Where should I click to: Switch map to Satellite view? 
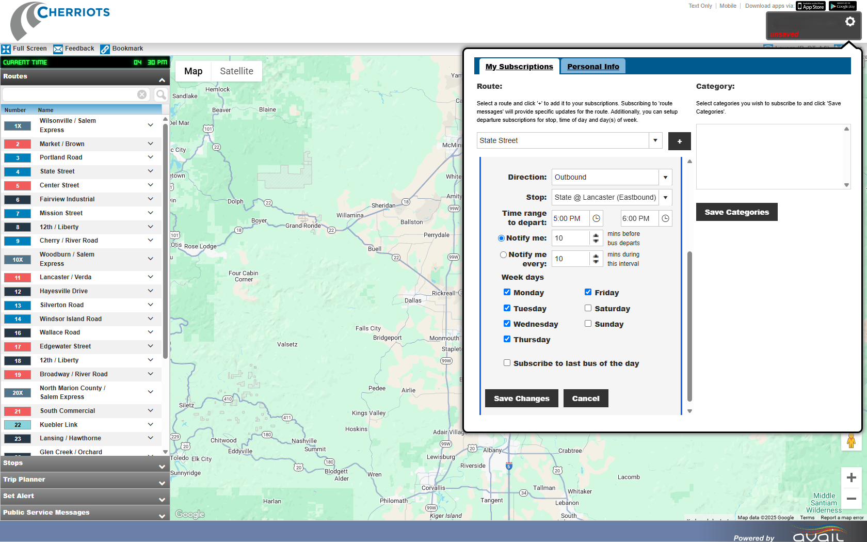point(236,71)
